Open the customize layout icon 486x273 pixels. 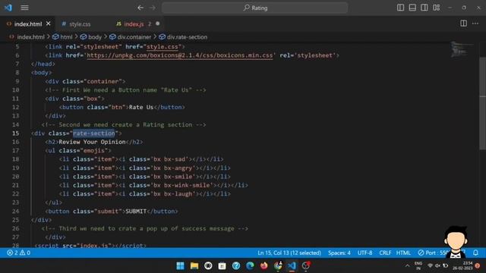[x=437, y=8]
